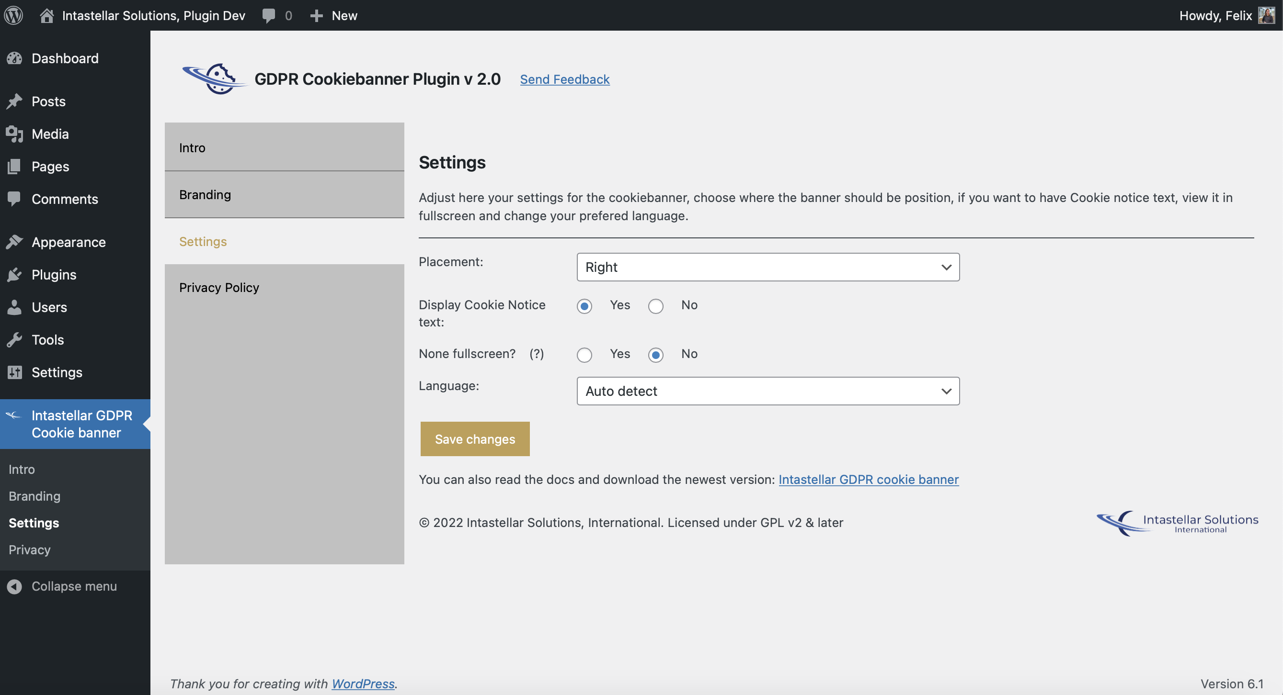Click the Version 6.1 footer text
The width and height of the screenshot is (1283, 695).
1231,684
